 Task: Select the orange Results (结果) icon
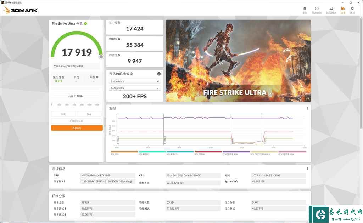[343, 8]
